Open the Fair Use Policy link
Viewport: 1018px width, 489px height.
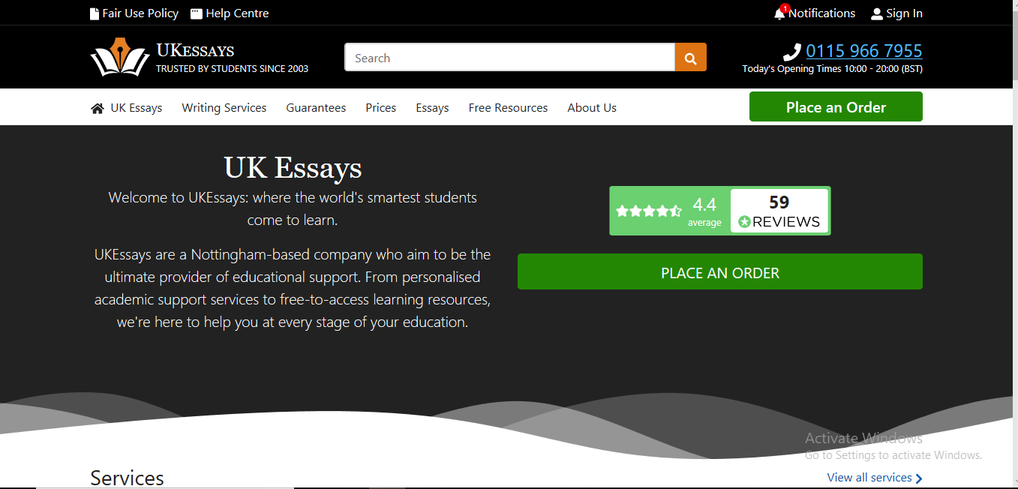pos(140,13)
